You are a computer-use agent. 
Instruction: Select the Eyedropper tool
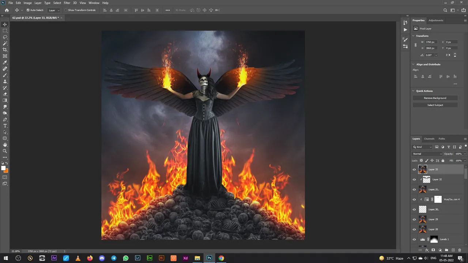5,62
